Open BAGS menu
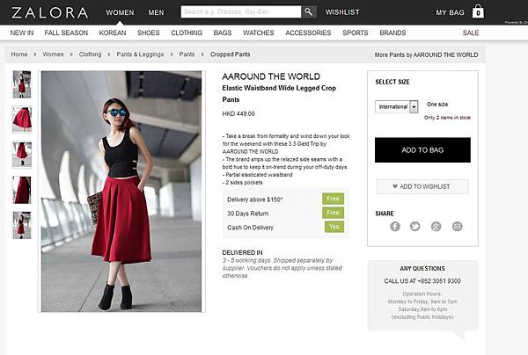Screen dimensions: 528x355 tap(223, 33)
